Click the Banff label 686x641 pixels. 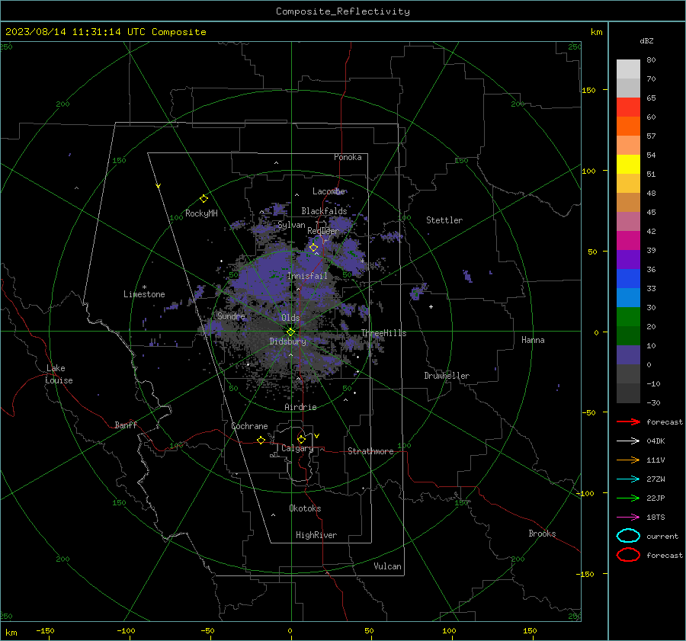point(126,425)
